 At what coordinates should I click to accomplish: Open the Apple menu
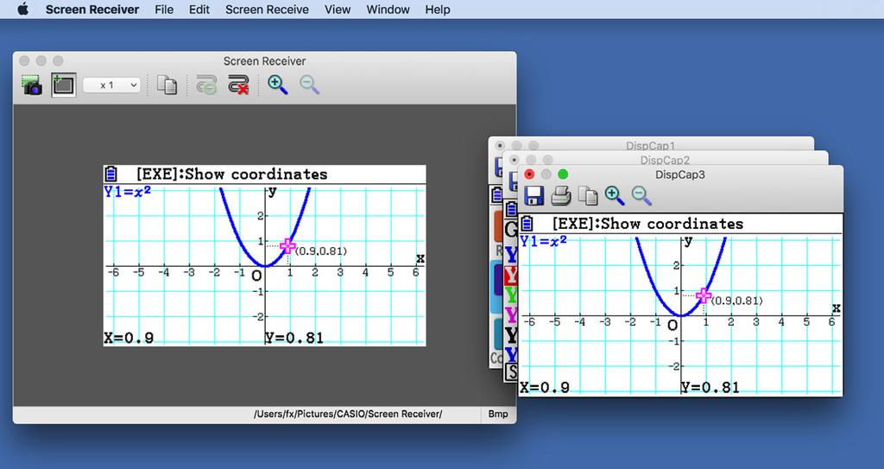tap(22, 9)
